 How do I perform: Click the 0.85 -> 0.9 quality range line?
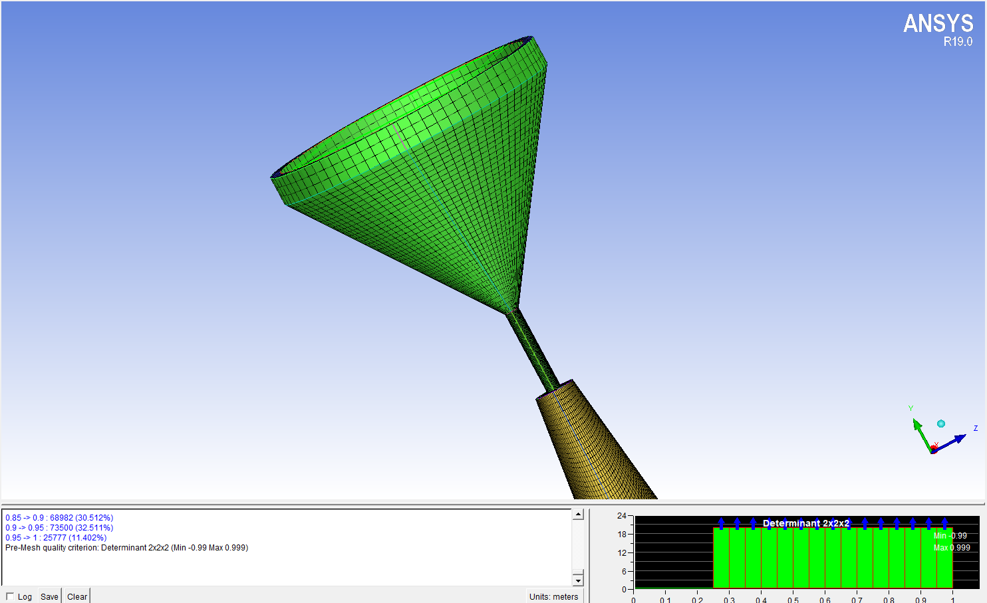coord(59,518)
